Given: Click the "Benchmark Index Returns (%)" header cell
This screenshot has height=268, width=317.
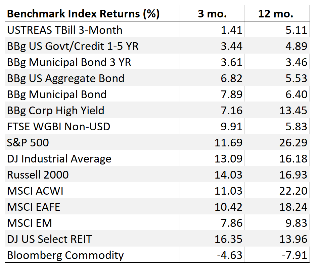Looking at the screenshot, I should point(83,14).
